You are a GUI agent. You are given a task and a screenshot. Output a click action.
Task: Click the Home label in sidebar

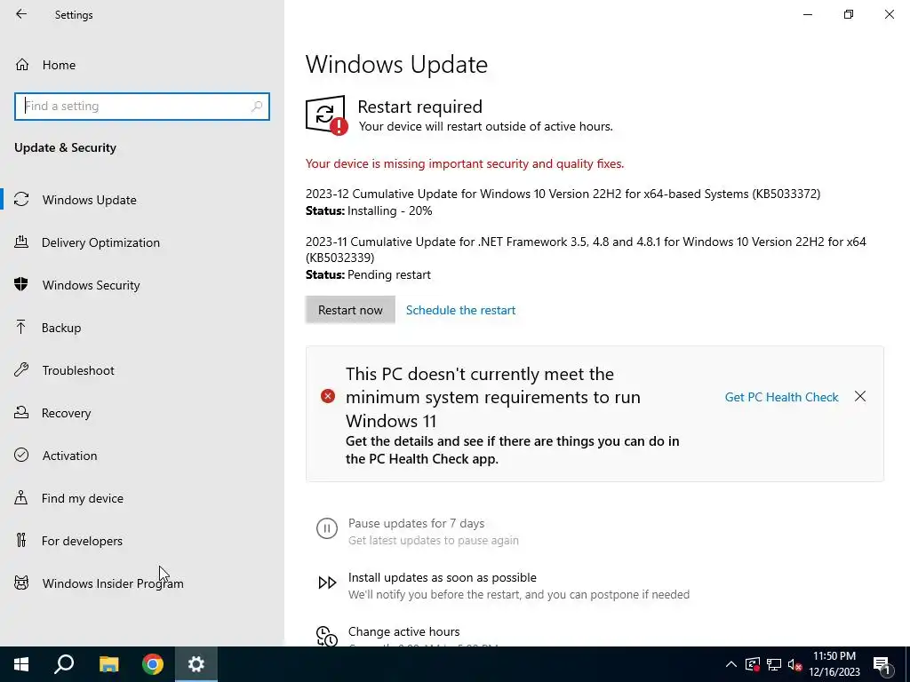pyautogui.click(x=59, y=65)
